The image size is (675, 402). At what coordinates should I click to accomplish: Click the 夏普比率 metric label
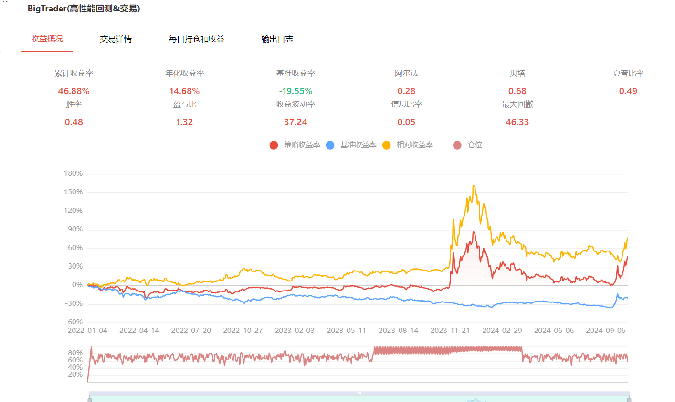pos(628,73)
